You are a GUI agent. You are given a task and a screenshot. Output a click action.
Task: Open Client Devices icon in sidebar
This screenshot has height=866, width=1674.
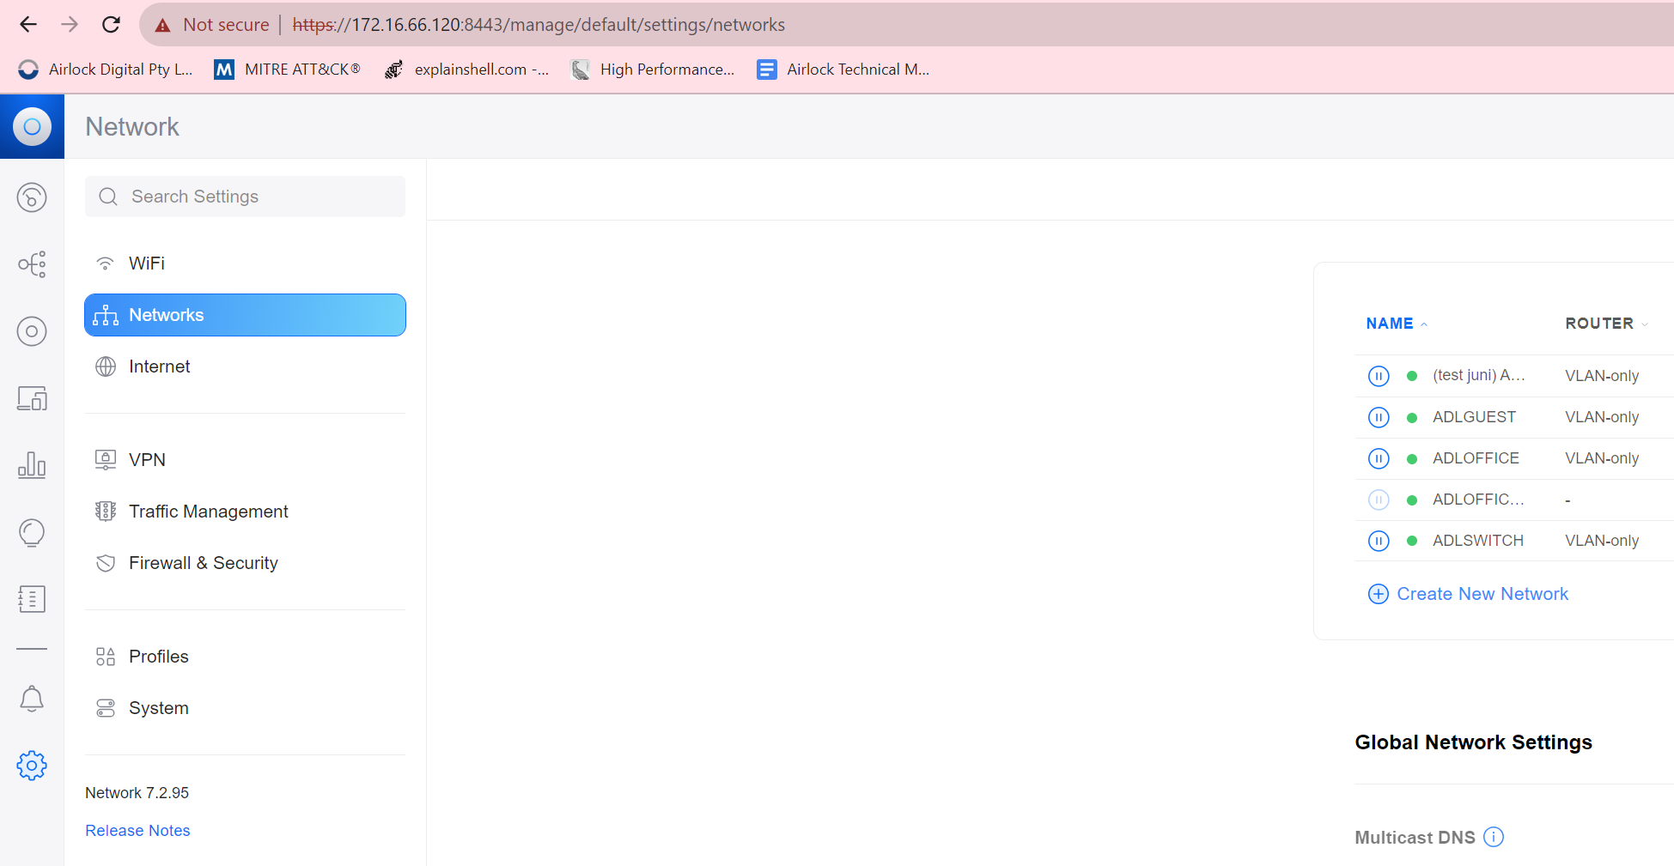pos(32,398)
